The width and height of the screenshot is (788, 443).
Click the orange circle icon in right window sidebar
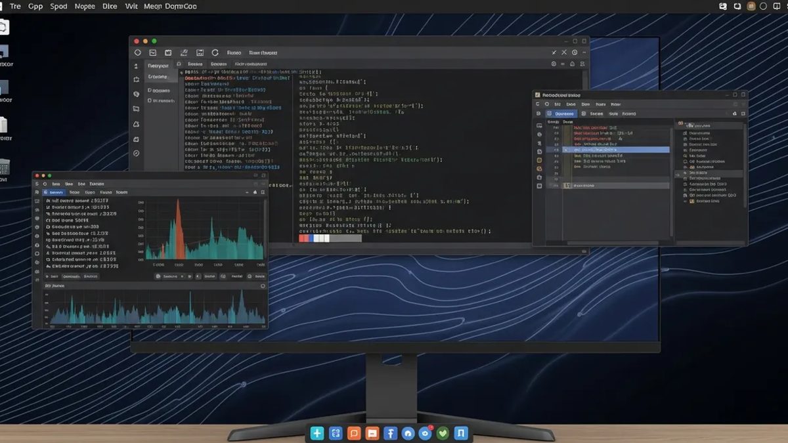point(539,169)
